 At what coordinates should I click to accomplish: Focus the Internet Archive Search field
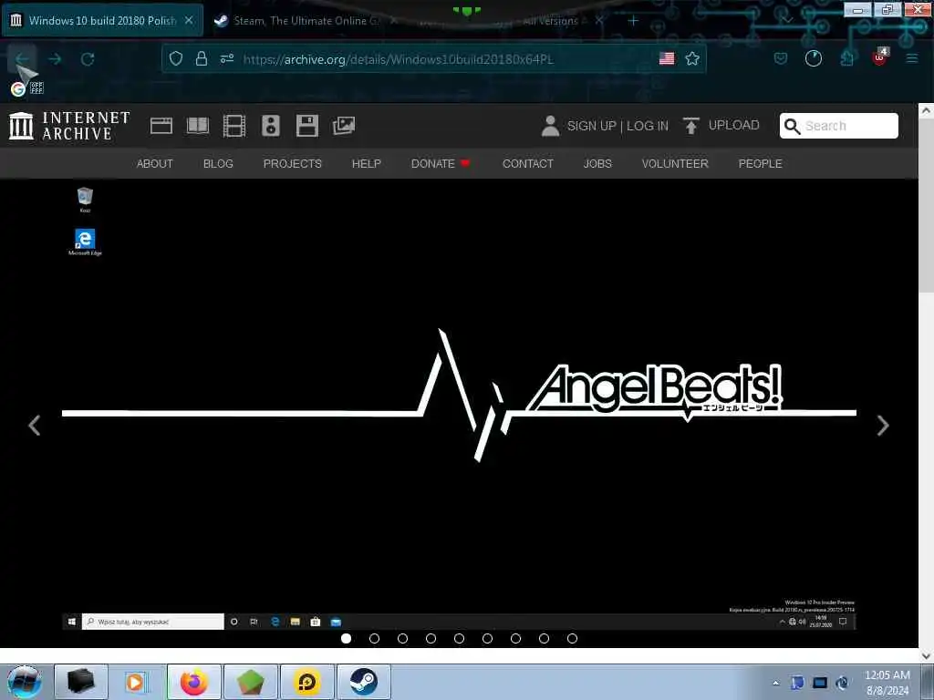(x=839, y=126)
